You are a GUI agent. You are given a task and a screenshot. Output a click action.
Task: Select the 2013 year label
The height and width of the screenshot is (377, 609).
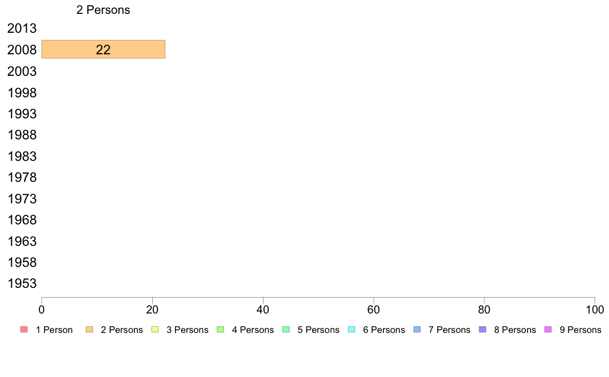coord(22,28)
